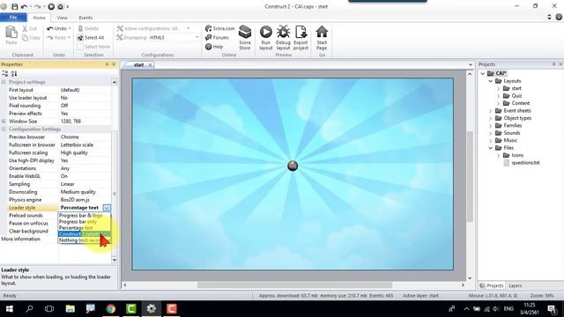Click the layout vertical scrollbar thumb

click(x=470, y=176)
